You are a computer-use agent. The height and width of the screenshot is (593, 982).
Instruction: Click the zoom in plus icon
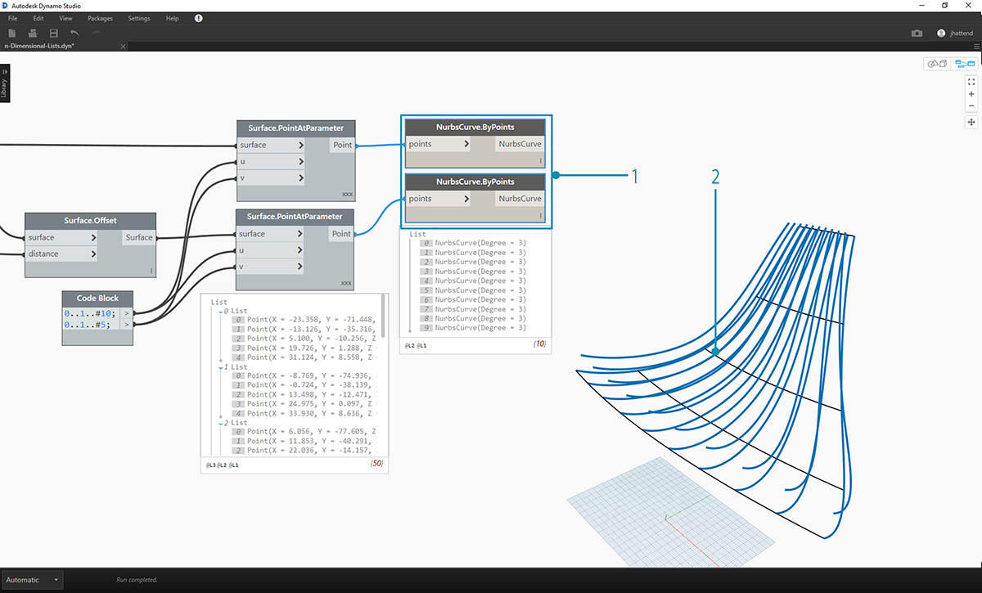(x=971, y=94)
